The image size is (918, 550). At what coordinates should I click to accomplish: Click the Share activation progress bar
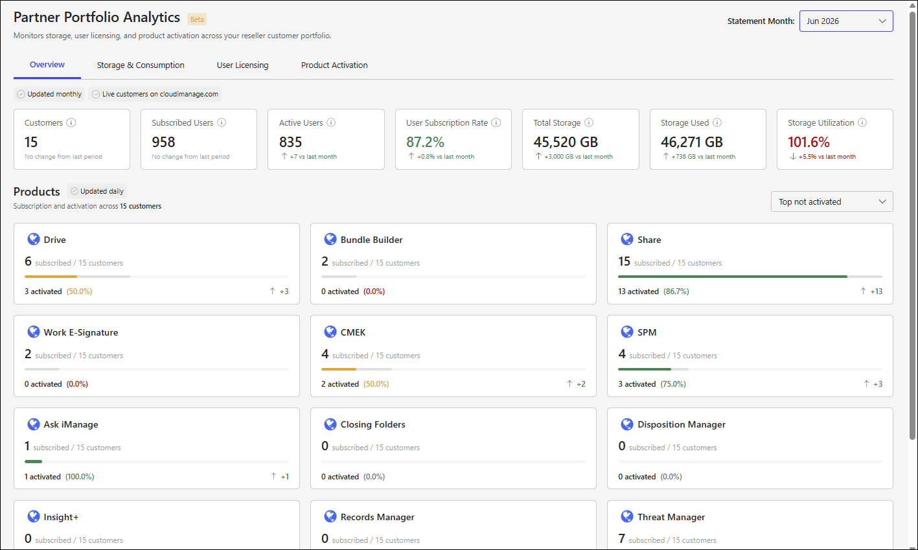pos(750,277)
